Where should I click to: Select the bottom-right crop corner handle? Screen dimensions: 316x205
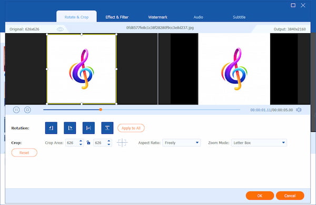[116, 104]
